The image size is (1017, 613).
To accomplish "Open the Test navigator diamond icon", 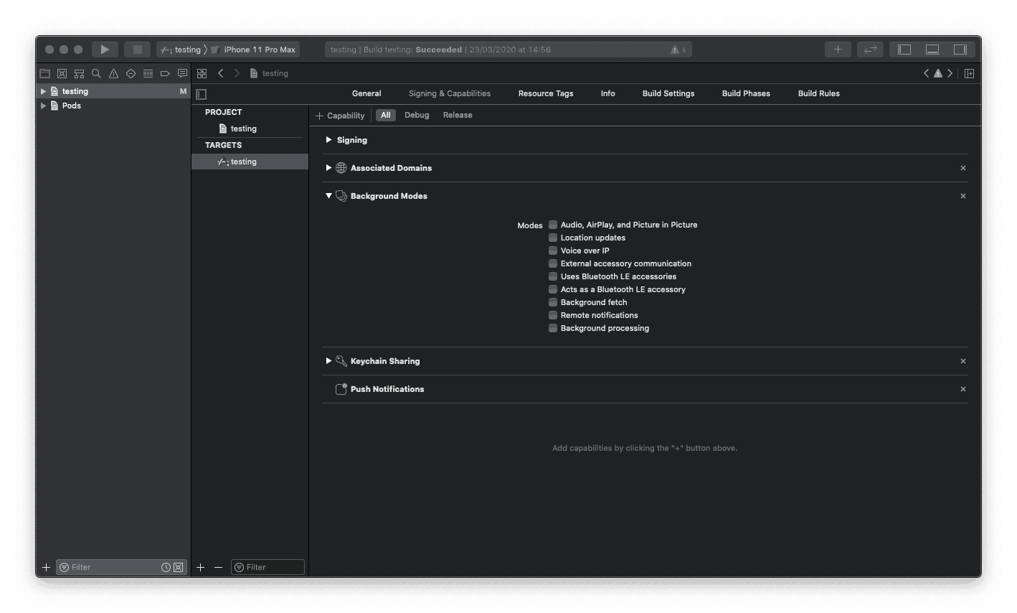I will tap(131, 73).
